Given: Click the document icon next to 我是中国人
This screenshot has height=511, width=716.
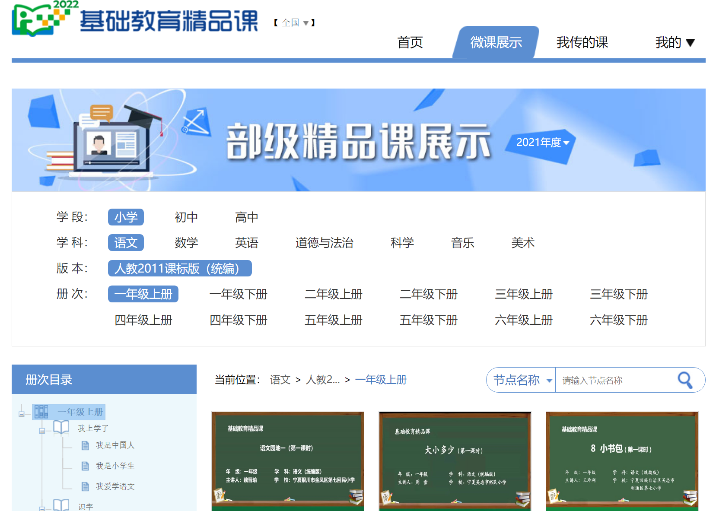Looking at the screenshot, I should point(86,445).
